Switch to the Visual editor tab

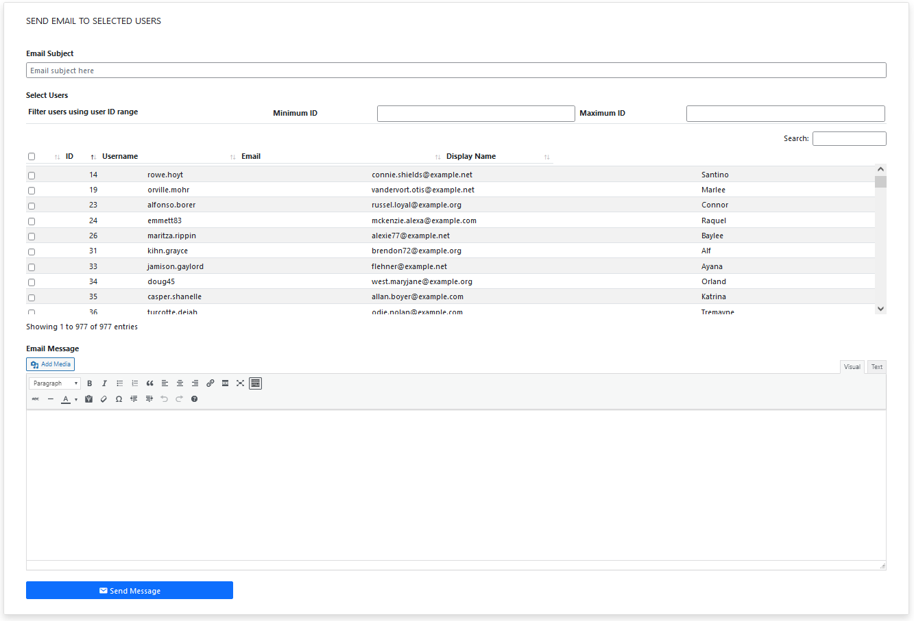(852, 367)
